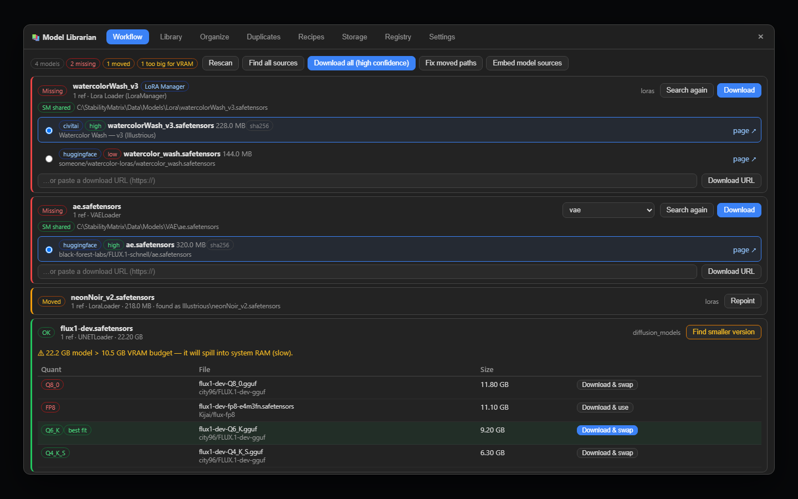The width and height of the screenshot is (798, 499).
Task: Click Search again for watercolorWash_v3
Action: (687, 90)
